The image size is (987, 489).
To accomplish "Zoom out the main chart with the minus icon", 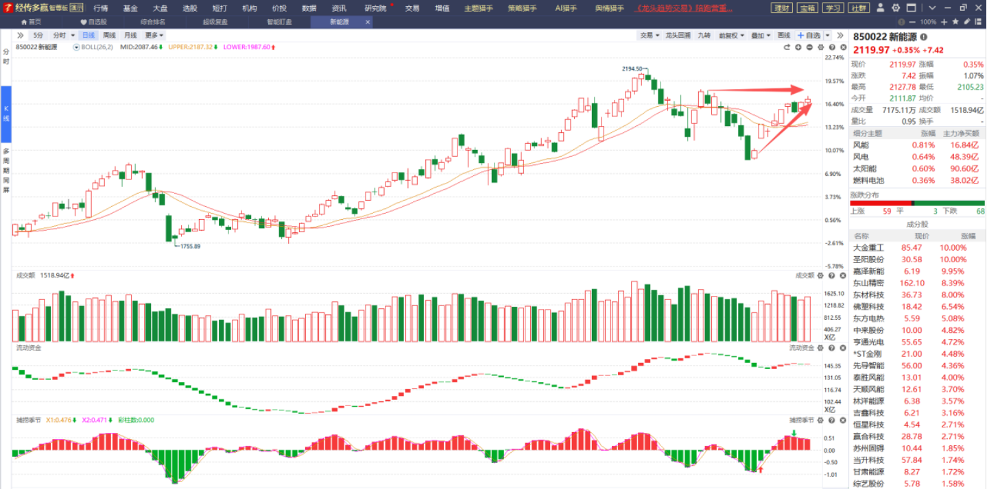I will (809, 47).
